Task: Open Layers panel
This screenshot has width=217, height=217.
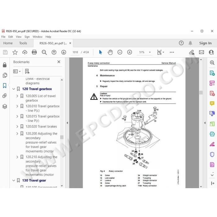Action: pos(5,106)
